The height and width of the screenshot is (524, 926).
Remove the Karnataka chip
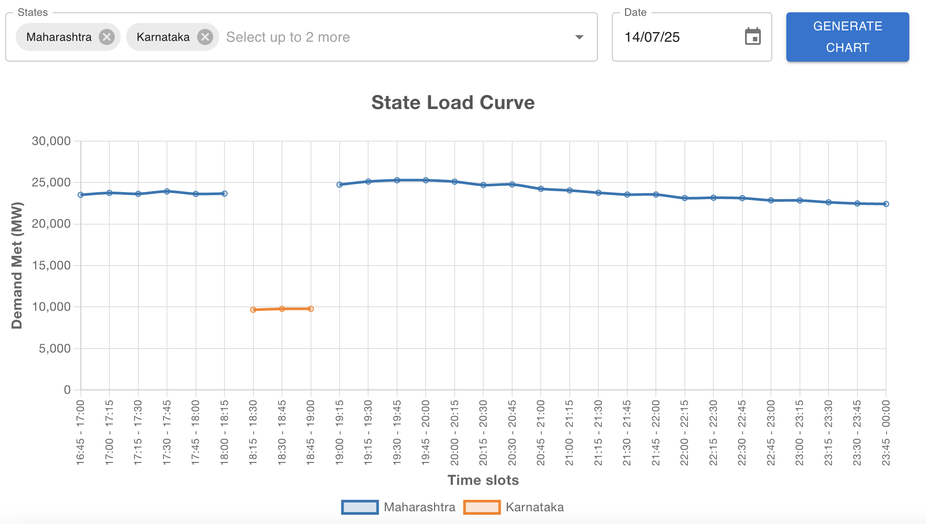(205, 37)
